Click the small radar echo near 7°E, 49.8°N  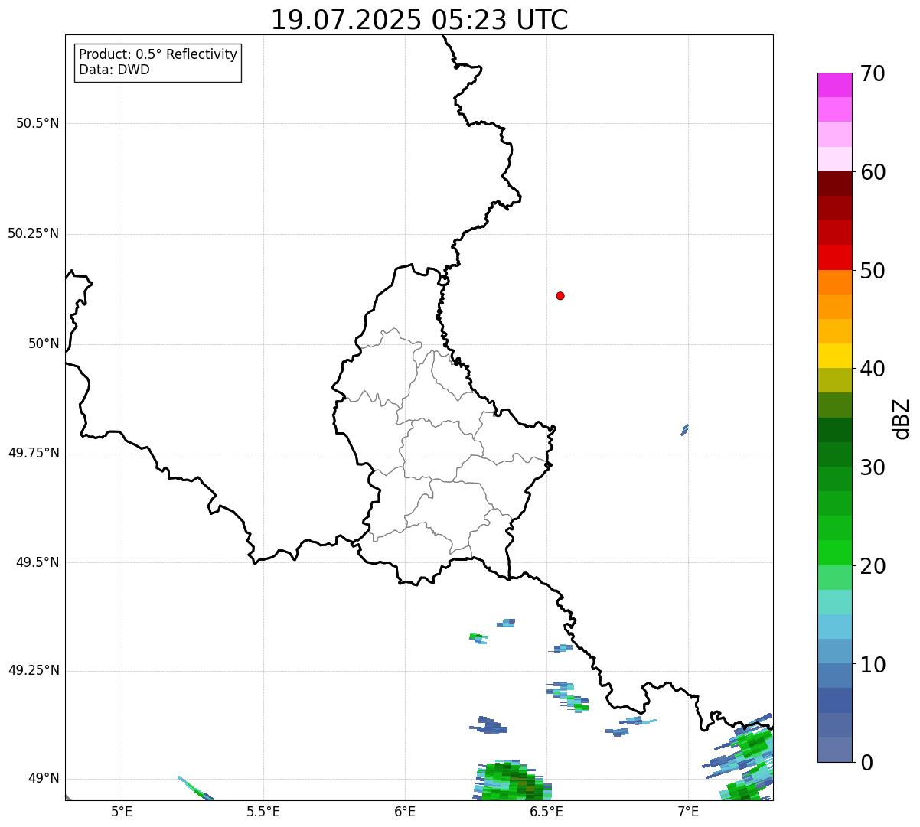click(685, 430)
